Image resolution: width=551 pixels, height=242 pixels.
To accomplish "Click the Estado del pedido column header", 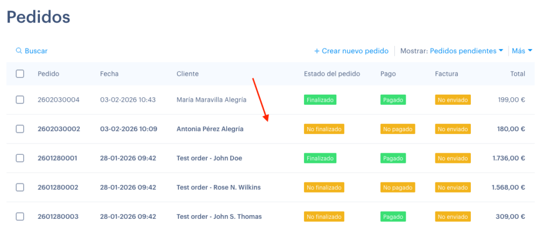I will 332,74.
